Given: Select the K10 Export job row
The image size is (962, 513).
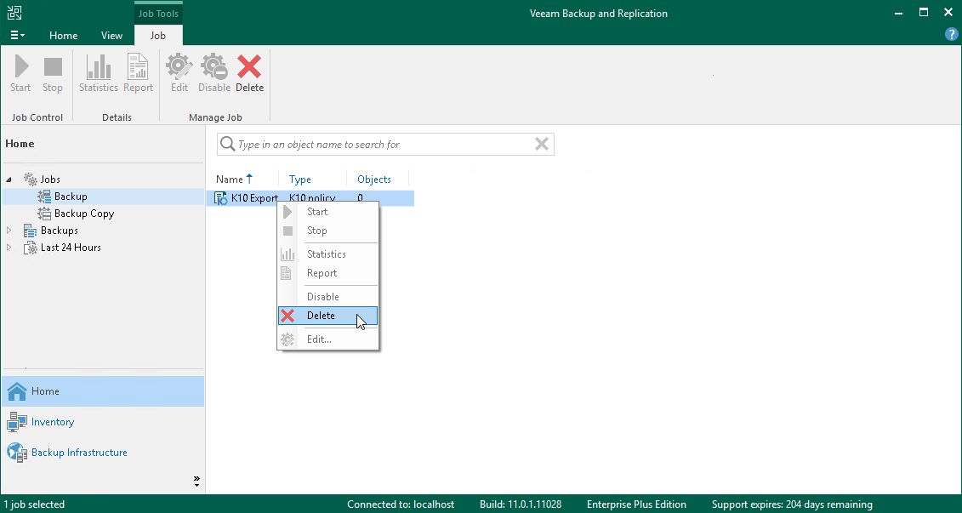Looking at the screenshot, I should click(310, 198).
